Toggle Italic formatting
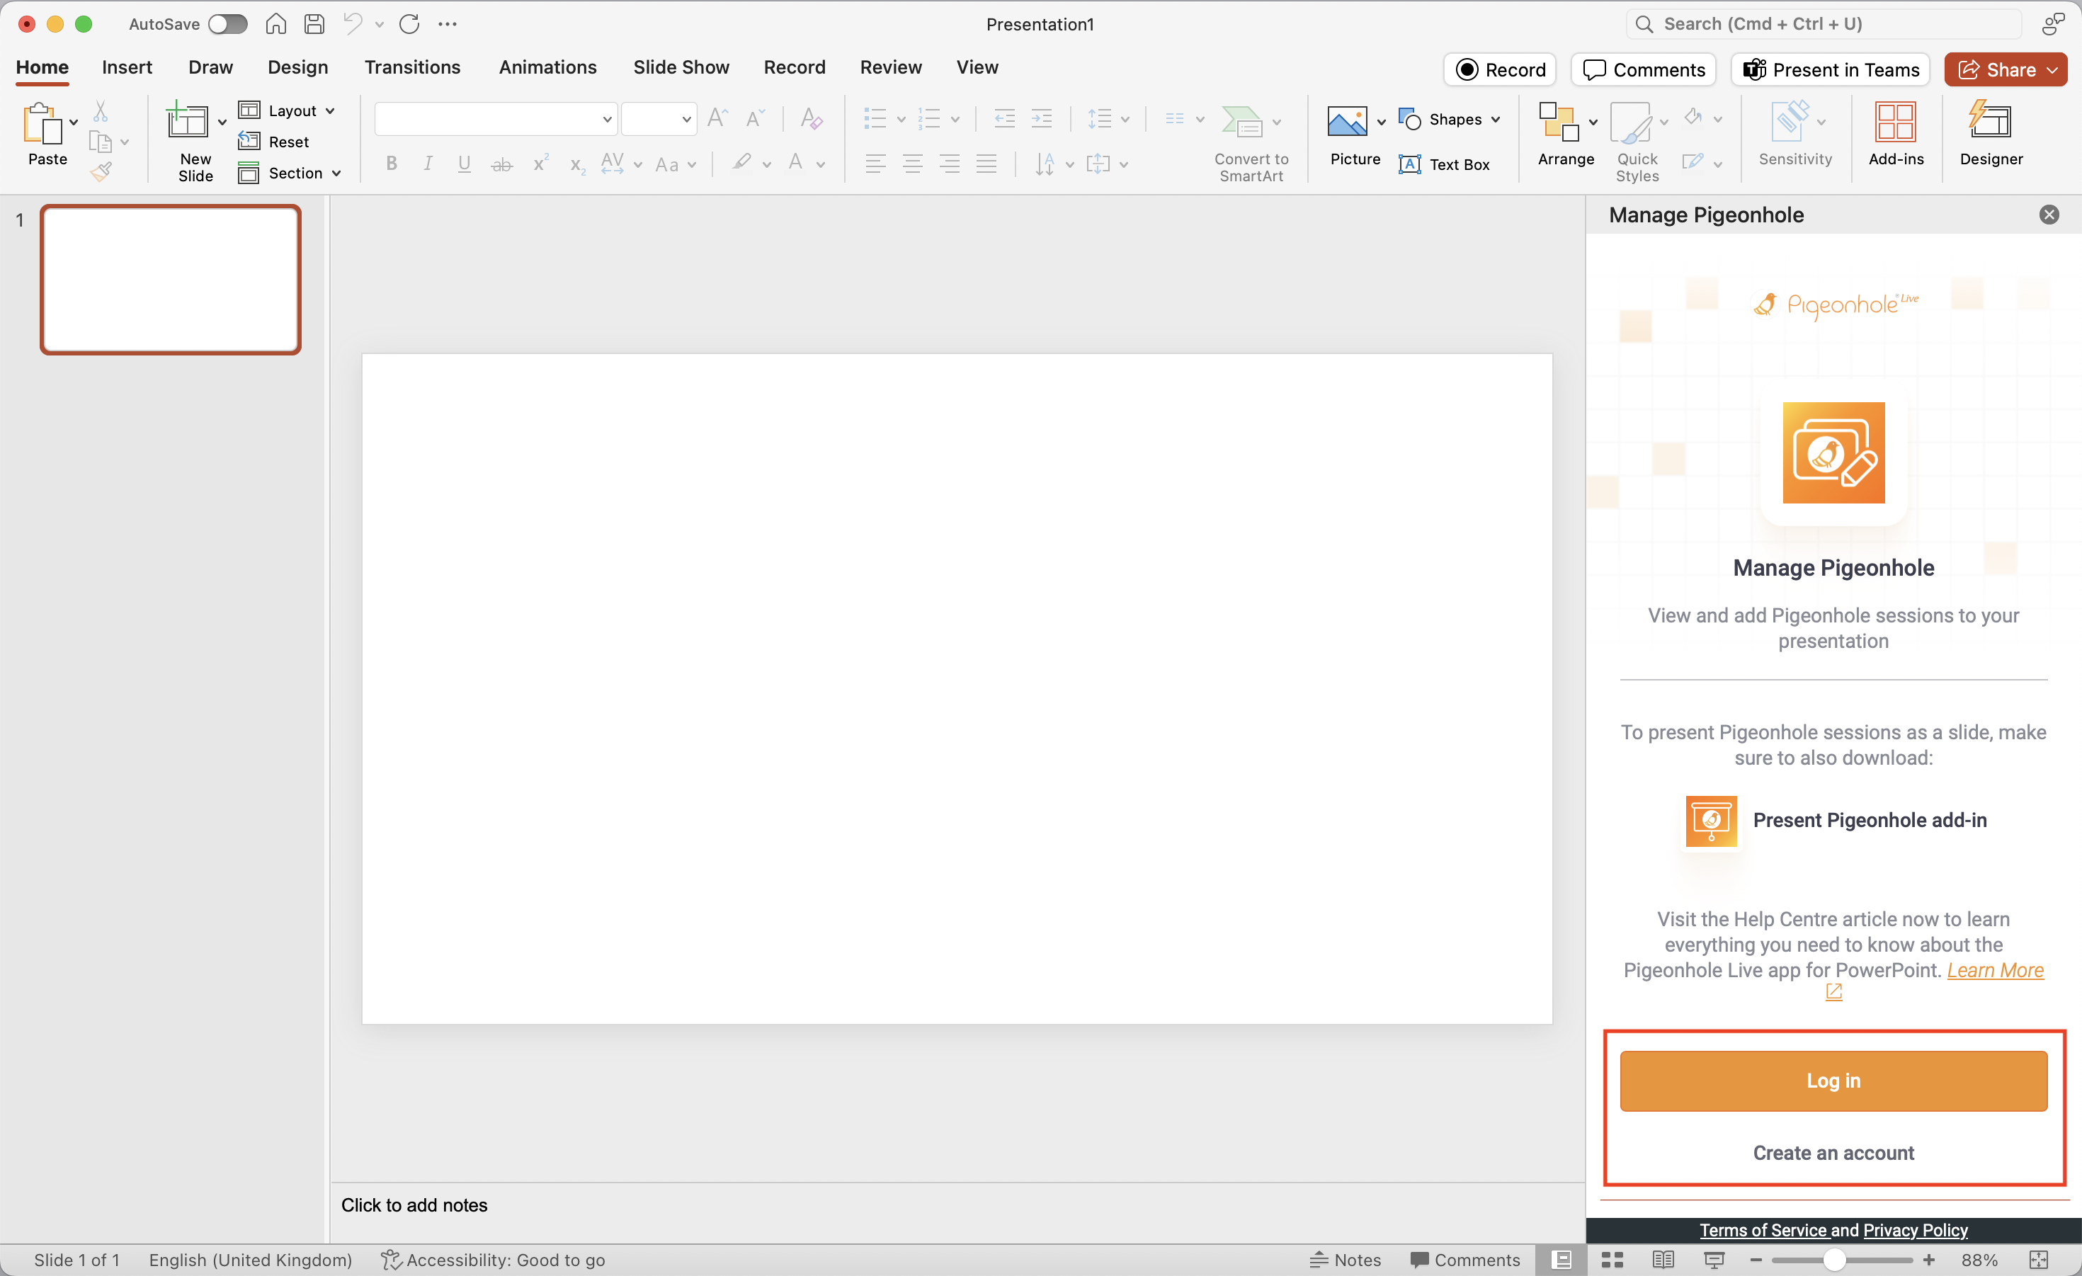 (x=428, y=163)
